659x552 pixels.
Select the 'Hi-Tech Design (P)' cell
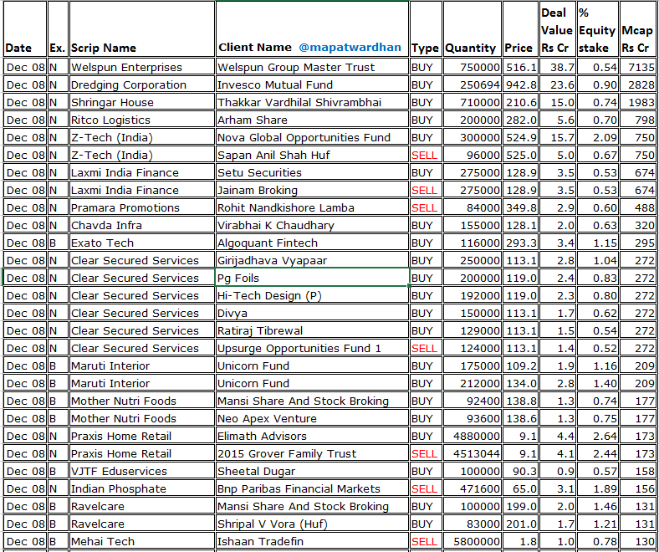(312, 296)
